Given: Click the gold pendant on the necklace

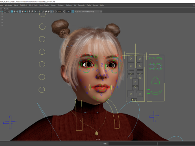Looking at the screenshot, I should (97, 133).
